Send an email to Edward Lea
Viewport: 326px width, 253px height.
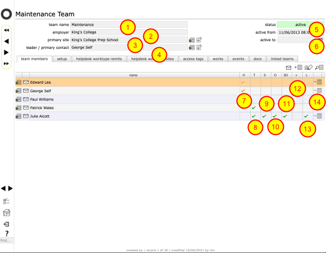coord(26,82)
